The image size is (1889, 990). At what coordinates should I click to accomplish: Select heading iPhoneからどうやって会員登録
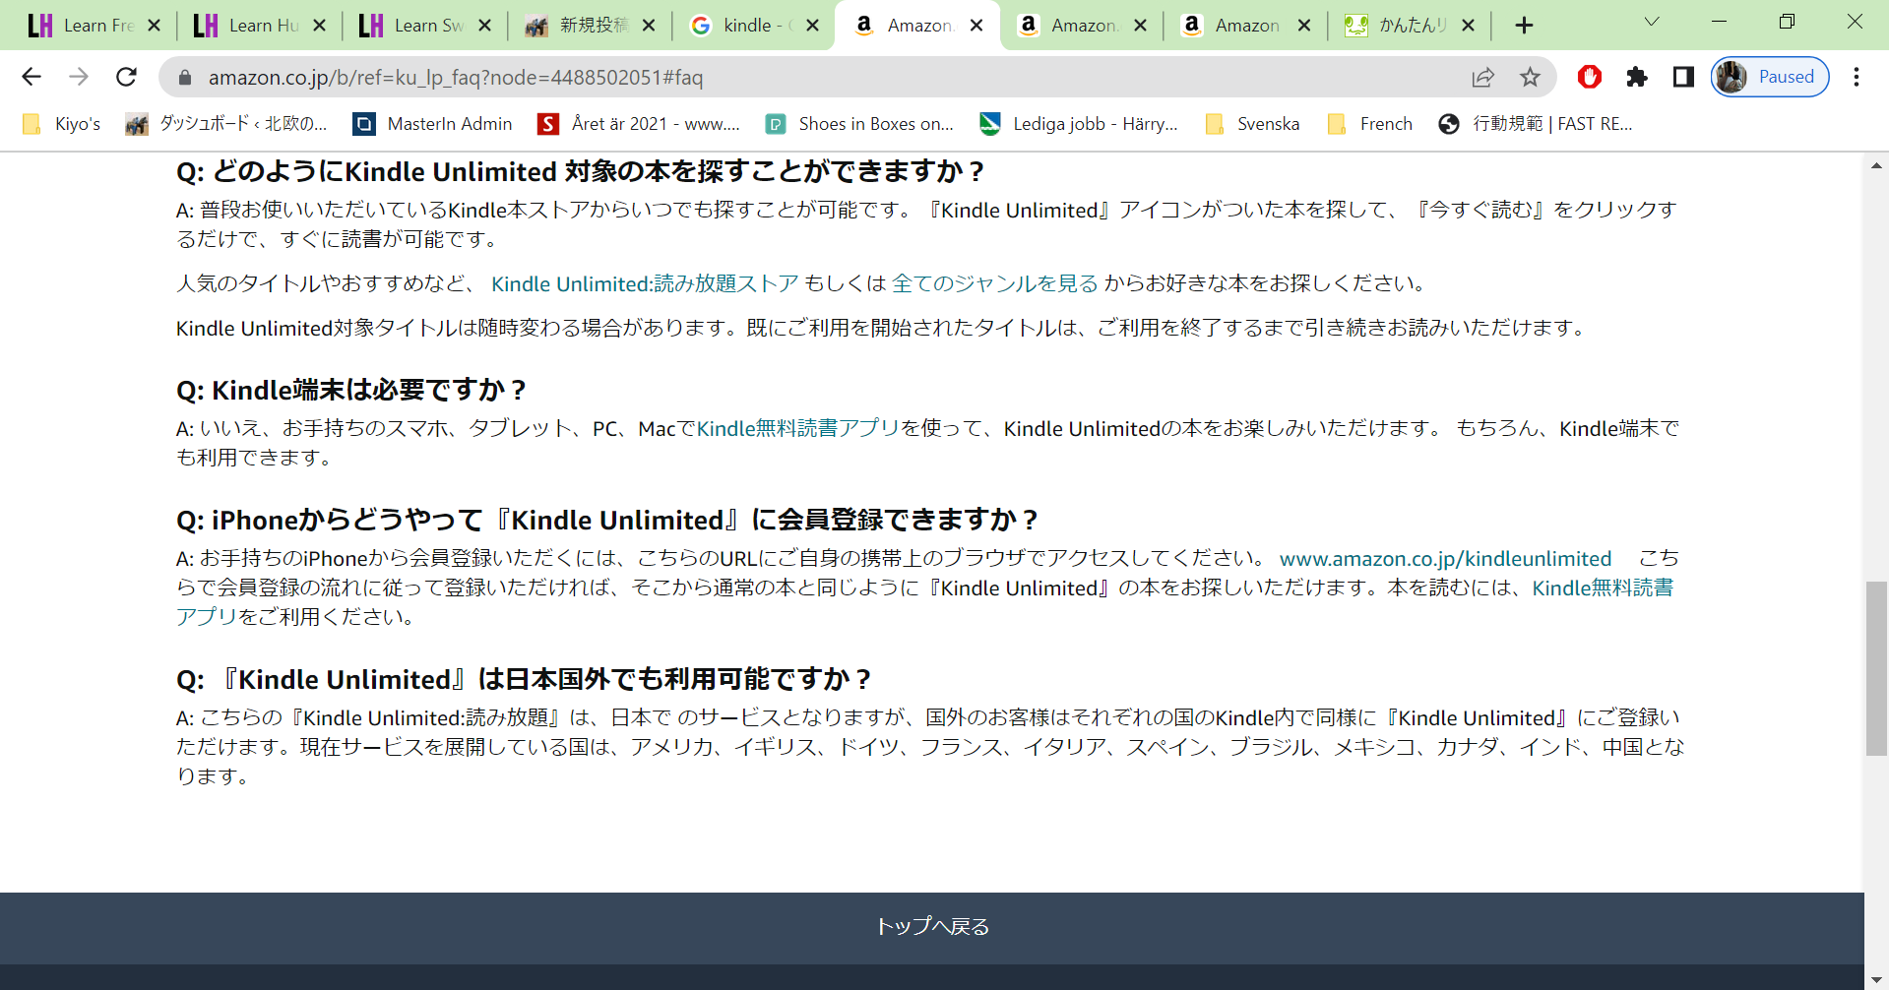click(x=606, y=520)
